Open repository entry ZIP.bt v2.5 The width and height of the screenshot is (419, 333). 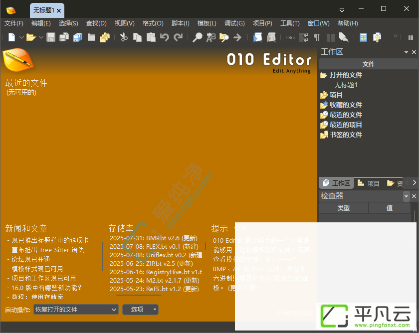click(x=151, y=264)
